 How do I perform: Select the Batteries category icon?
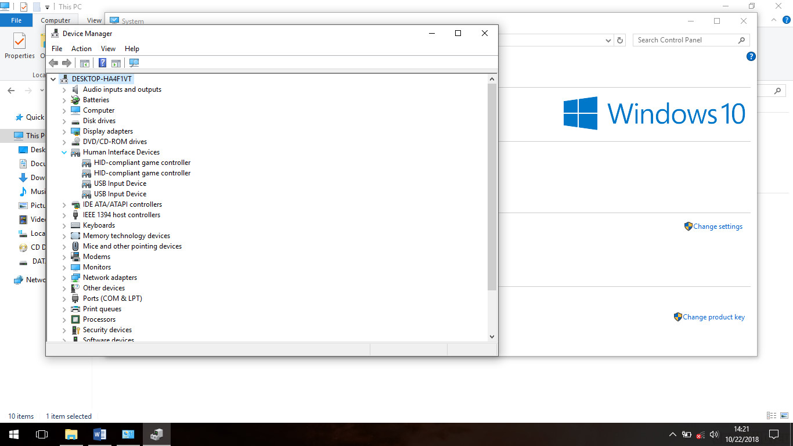[x=75, y=100]
